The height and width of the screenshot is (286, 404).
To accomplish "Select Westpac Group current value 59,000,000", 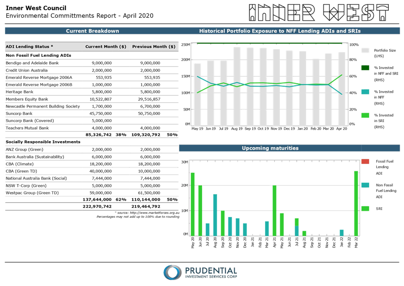I will point(101,193).
